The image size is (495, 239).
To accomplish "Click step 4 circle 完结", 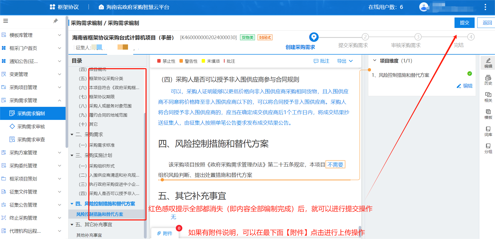I will point(471,37).
